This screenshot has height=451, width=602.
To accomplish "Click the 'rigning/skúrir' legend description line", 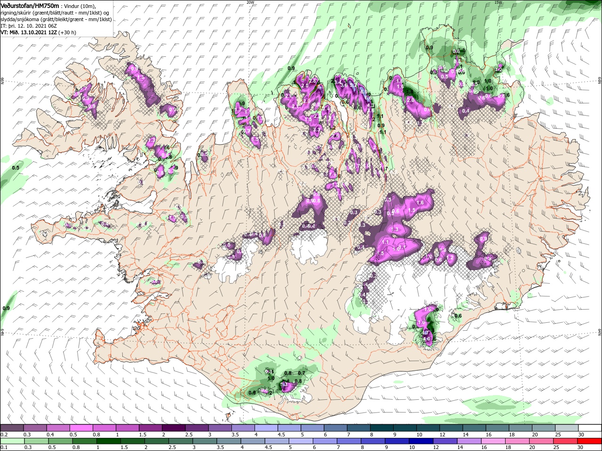I will click(x=55, y=12).
